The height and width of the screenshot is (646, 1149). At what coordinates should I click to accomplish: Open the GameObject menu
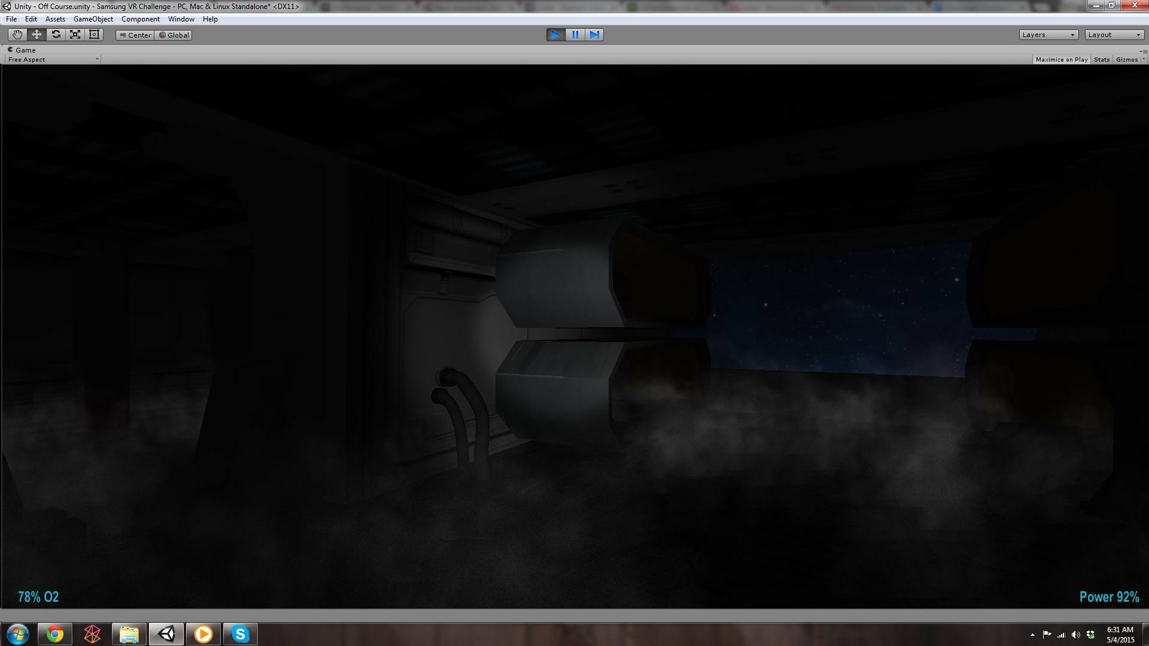[93, 19]
